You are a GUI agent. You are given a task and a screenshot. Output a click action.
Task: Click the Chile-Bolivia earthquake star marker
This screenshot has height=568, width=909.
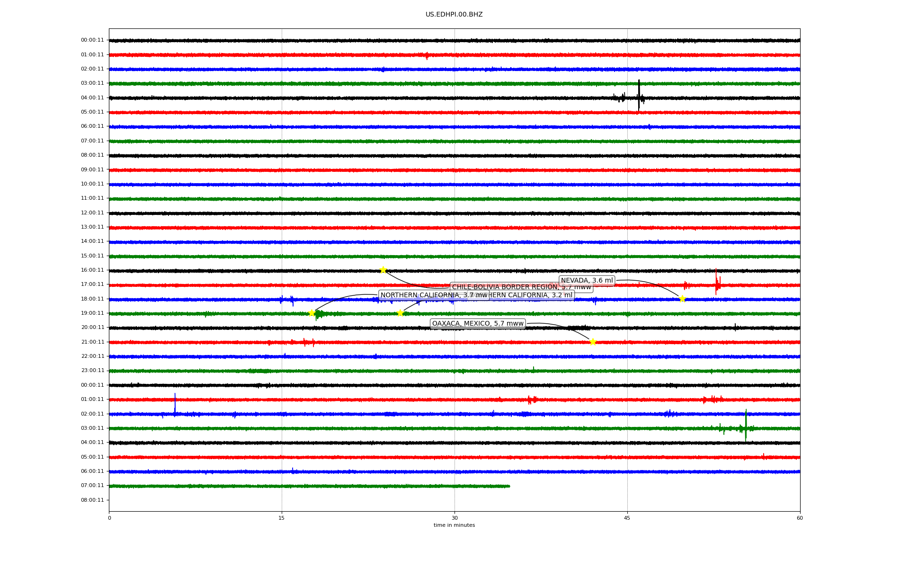click(x=383, y=270)
